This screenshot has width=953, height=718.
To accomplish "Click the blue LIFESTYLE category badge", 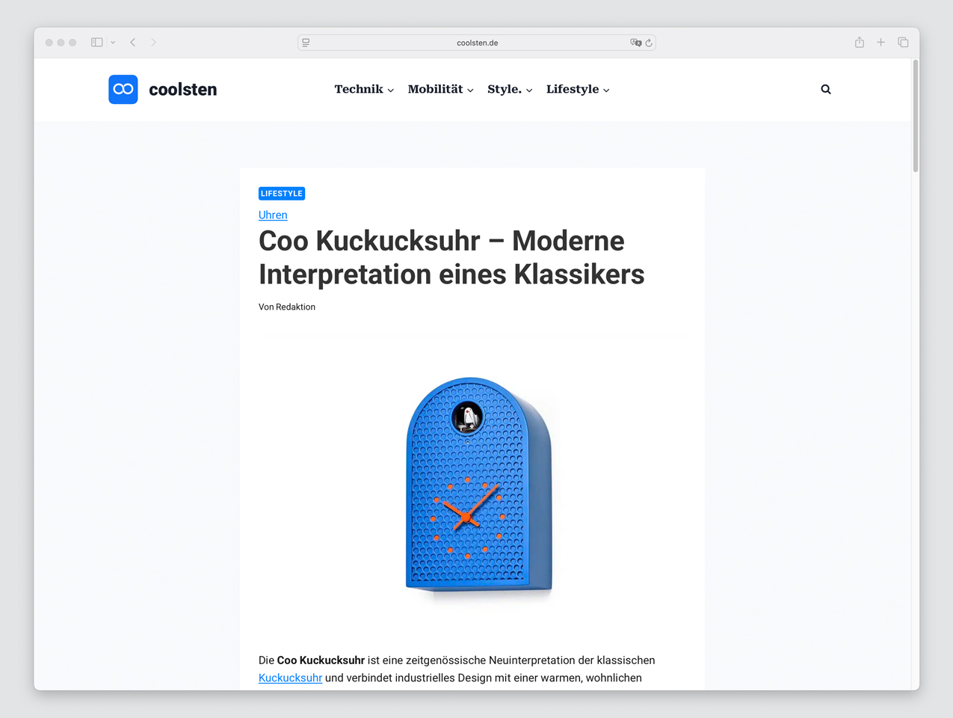I will coord(282,194).
